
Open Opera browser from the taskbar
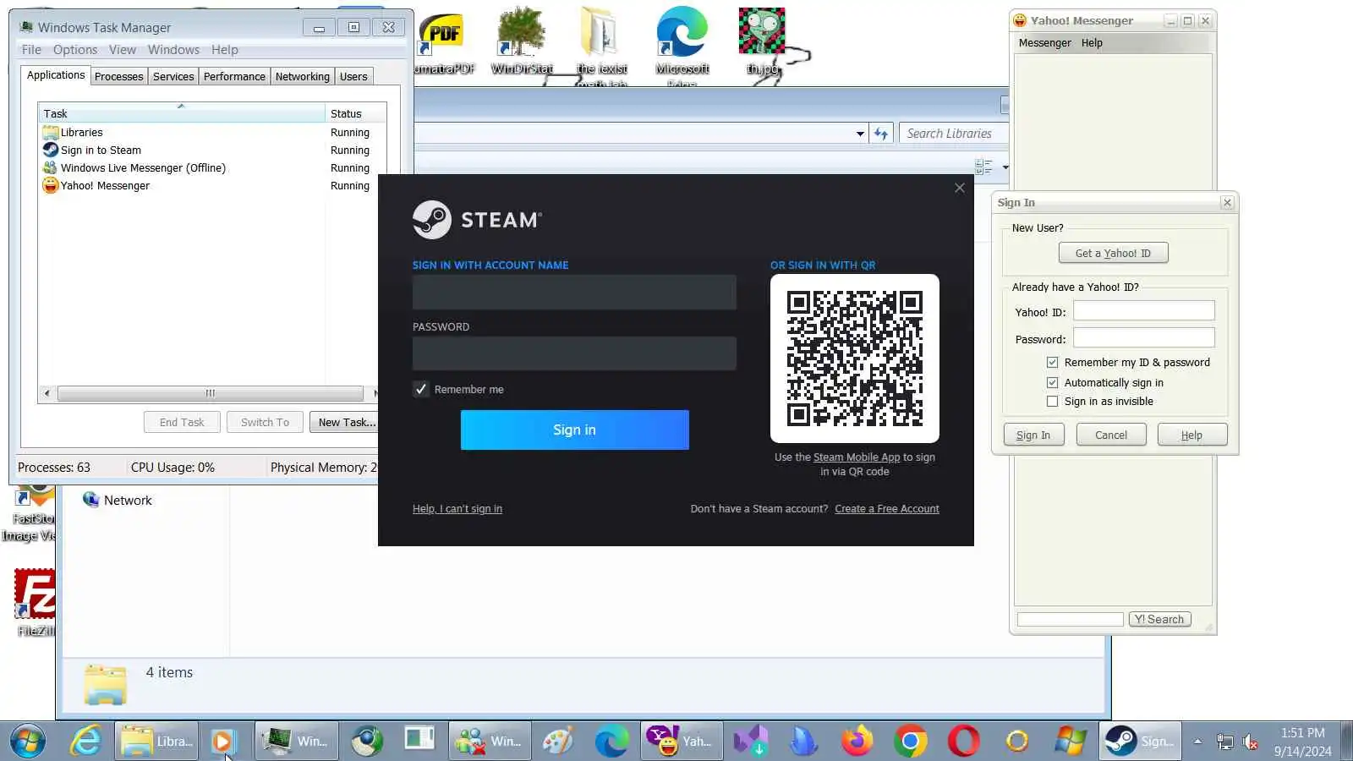(964, 741)
